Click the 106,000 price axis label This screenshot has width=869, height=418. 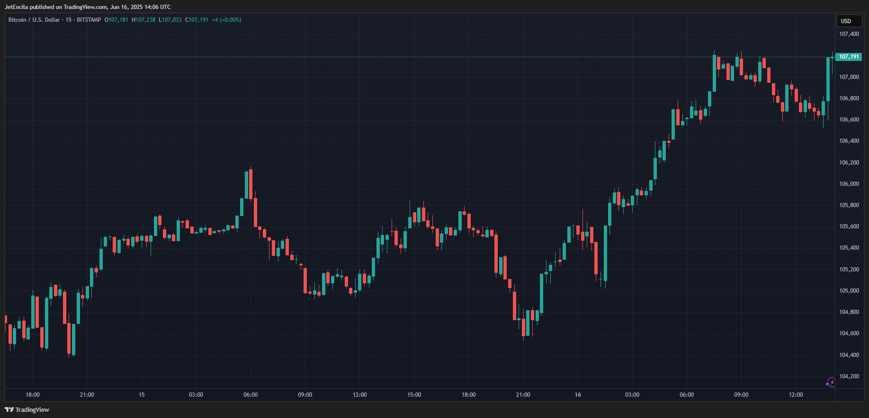849,184
